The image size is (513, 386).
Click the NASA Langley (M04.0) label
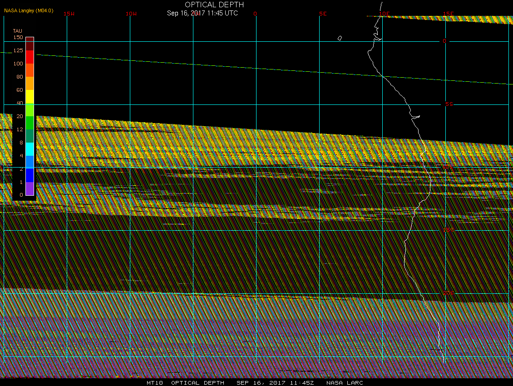[x=29, y=10]
